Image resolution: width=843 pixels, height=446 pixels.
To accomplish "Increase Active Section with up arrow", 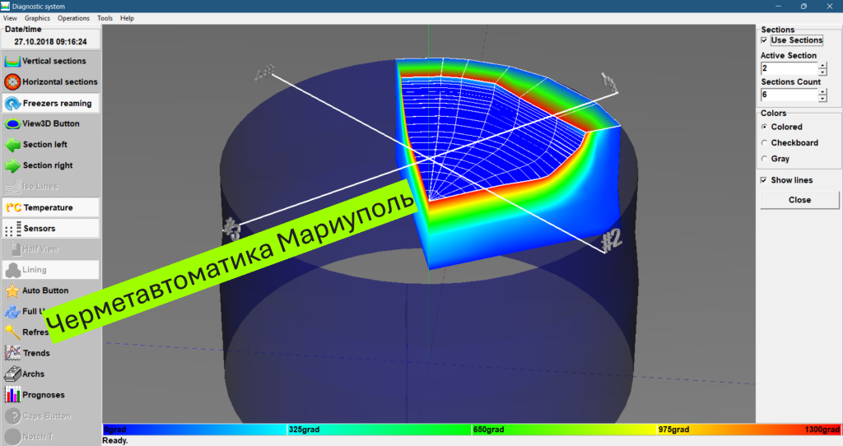I will [822, 65].
